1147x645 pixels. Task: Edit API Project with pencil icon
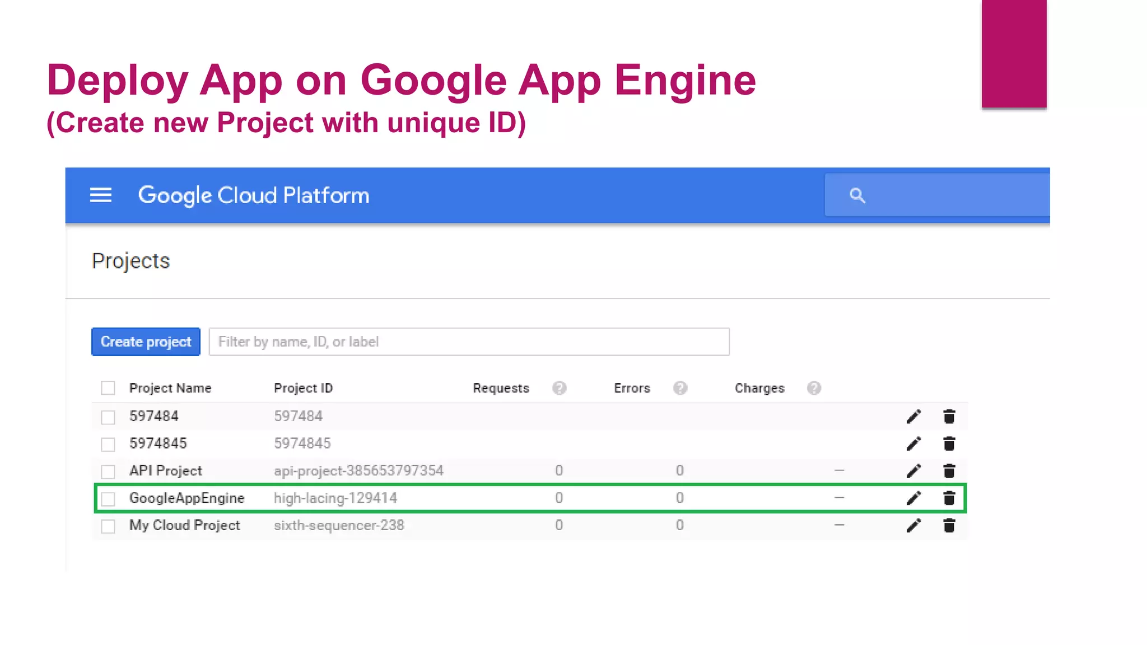point(913,471)
